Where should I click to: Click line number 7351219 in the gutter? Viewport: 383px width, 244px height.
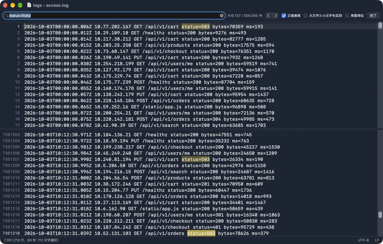11,233
